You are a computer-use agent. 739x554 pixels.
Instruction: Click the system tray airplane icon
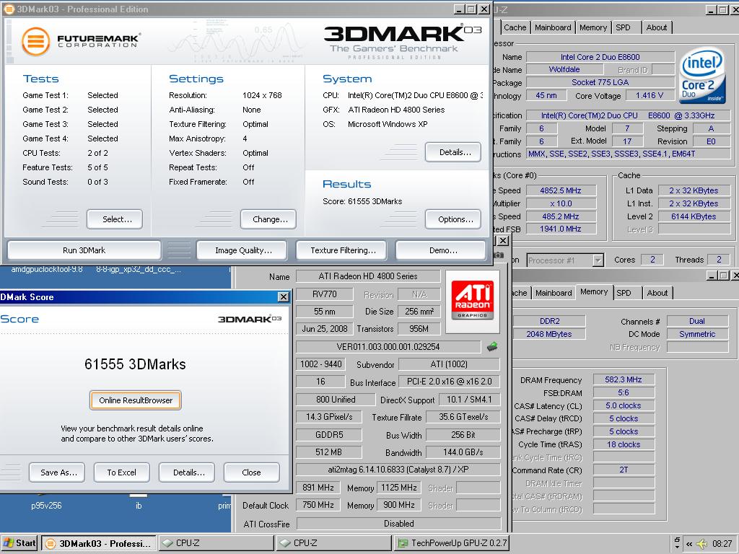click(701, 544)
